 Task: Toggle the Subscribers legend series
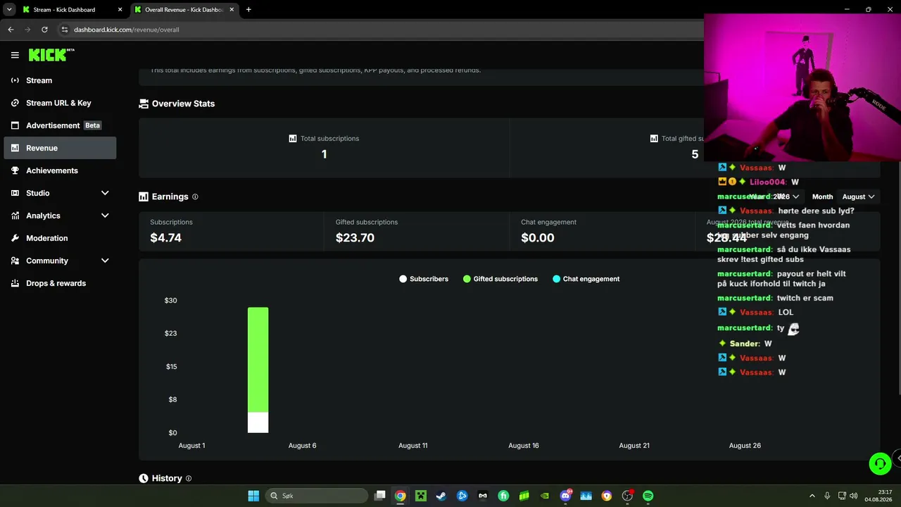[x=424, y=279]
